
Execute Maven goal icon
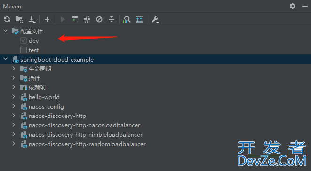coord(75,19)
